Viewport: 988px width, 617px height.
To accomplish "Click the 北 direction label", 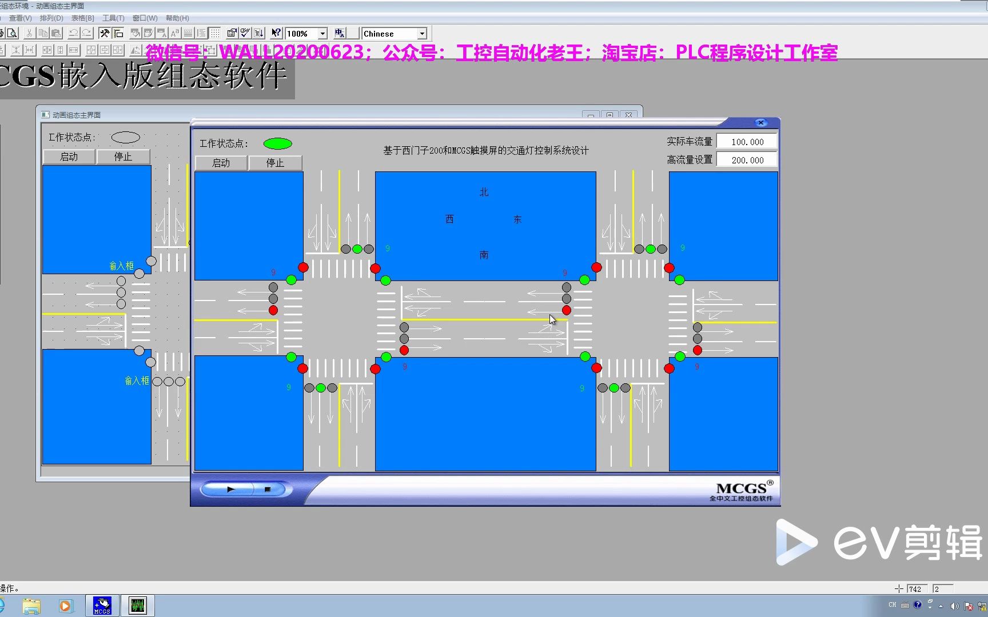I will point(484,193).
